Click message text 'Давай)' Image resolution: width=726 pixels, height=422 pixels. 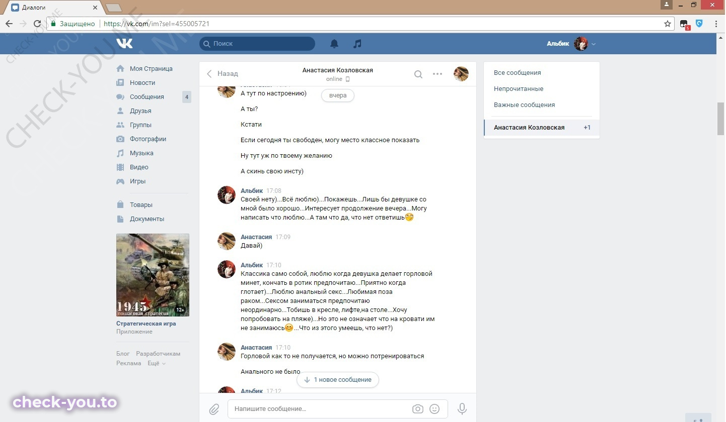(252, 246)
